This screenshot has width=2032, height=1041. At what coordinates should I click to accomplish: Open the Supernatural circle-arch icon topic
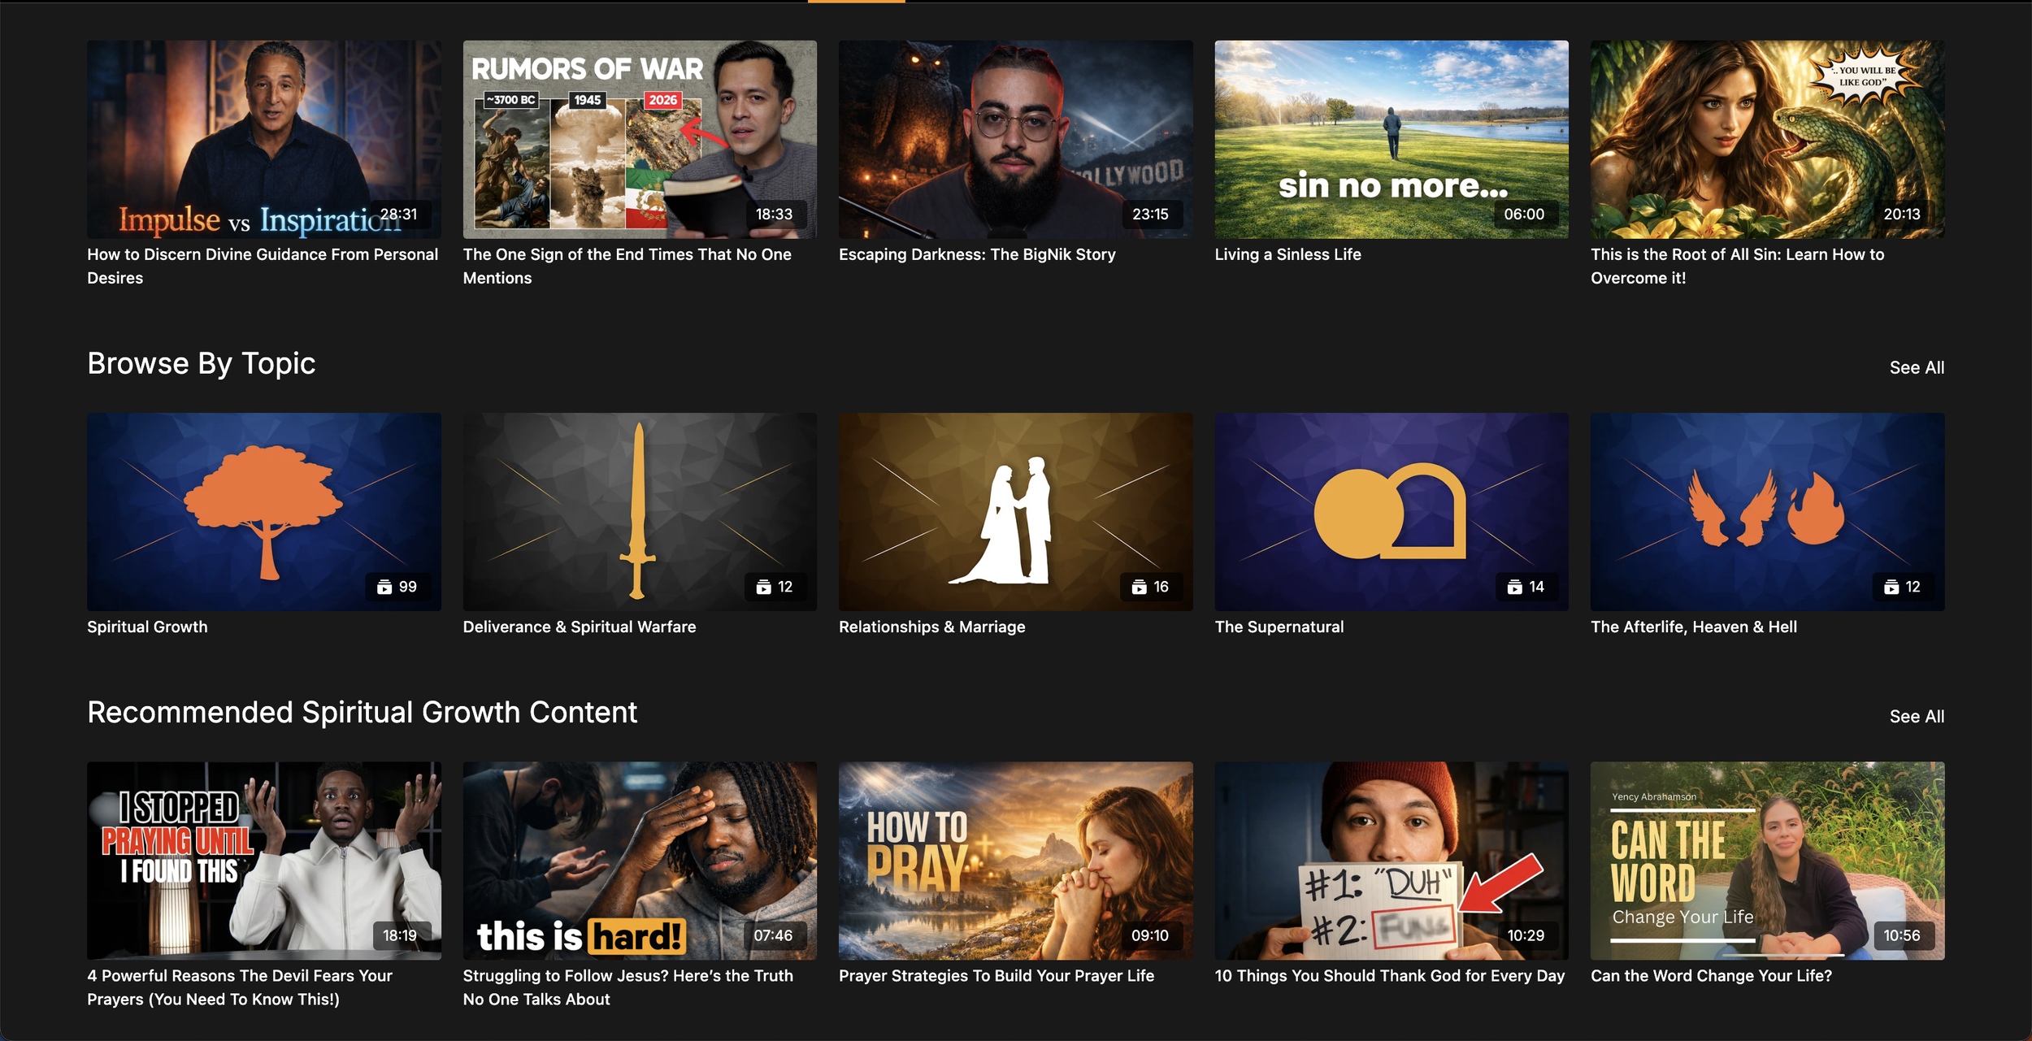point(1391,511)
